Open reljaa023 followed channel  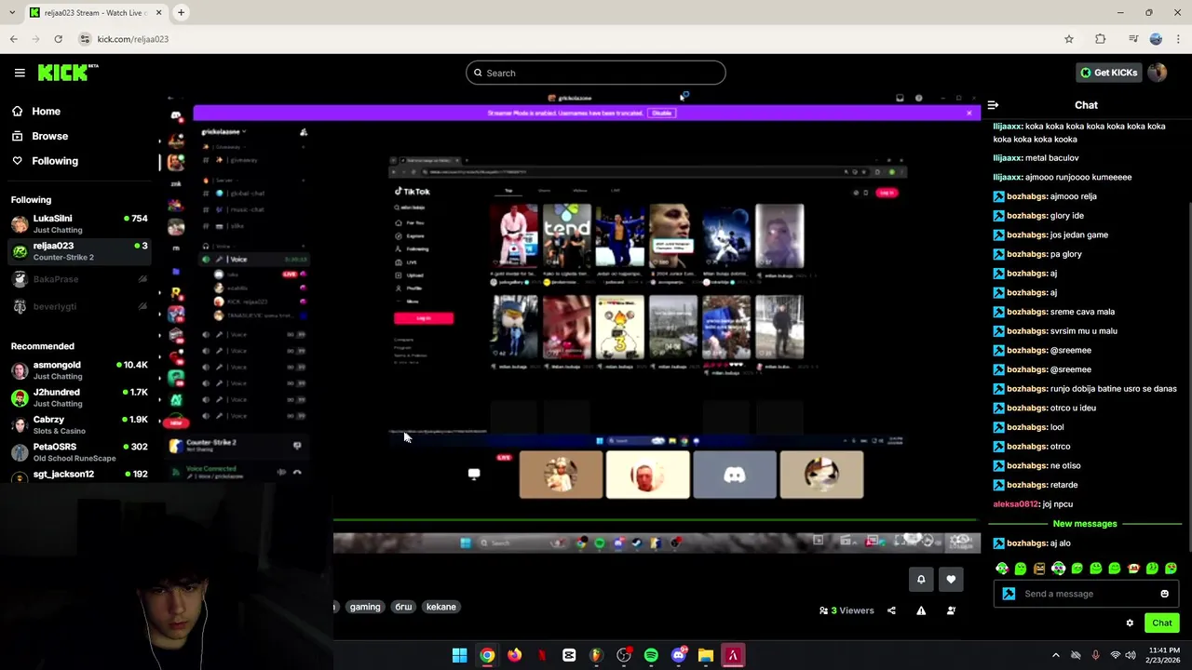(79, 251)
